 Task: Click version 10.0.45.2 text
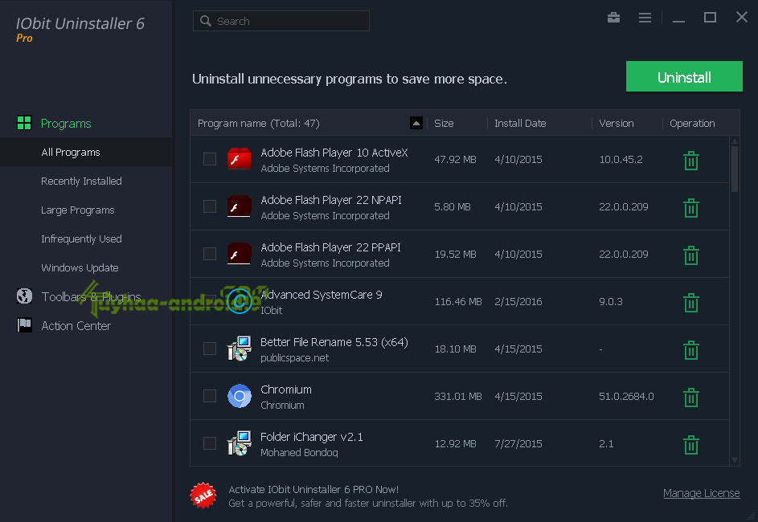point(621,159)
